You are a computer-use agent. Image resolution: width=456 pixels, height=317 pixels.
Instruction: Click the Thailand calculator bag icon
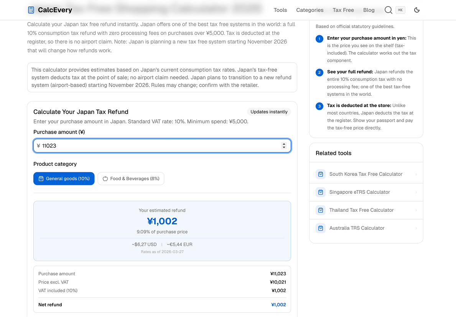[x=321, y=210]
